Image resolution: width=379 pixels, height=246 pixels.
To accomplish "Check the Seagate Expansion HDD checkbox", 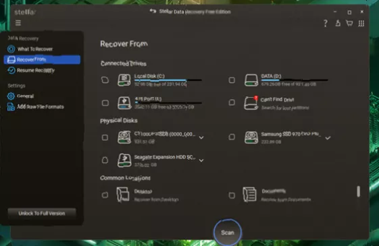I will [x=105, y=160].
